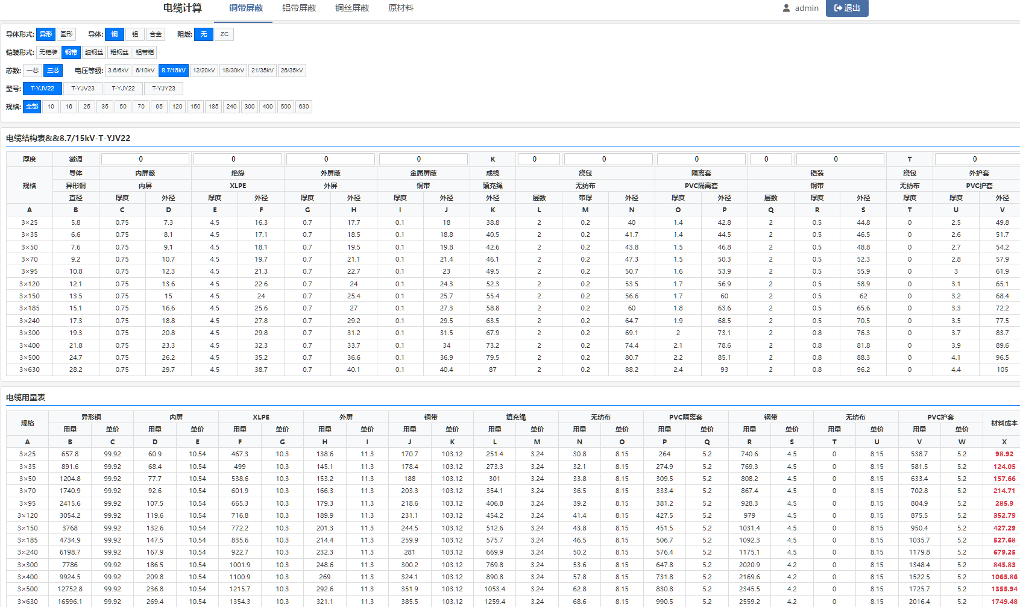Choose 铝 as the conductor material
Image resolution: width=1020 pixels, height=607 pixels.
coord(135,34)
